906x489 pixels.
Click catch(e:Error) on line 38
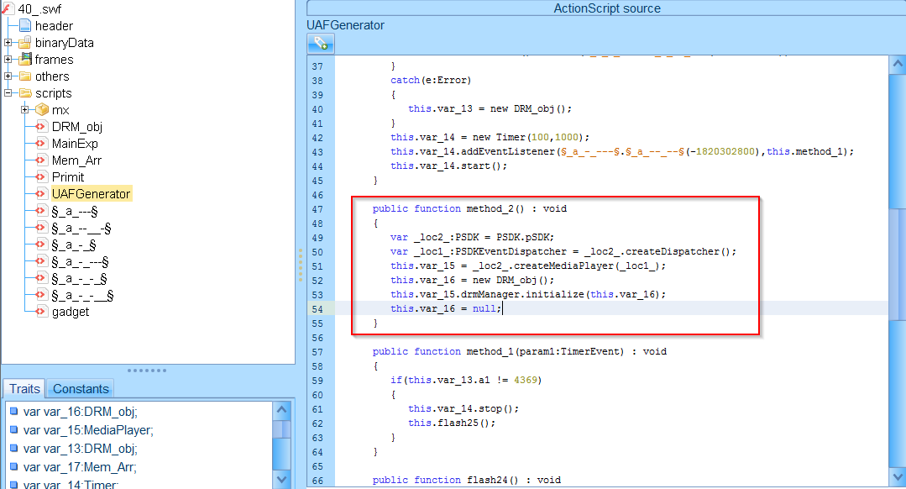coord(431,81)
